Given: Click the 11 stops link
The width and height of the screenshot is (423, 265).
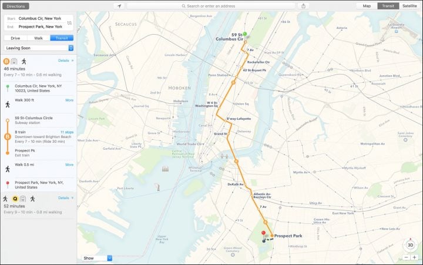Looking at the screenshot, I should pos(67,132).
